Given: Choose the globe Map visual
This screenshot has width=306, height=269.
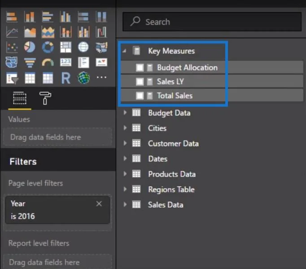Looking at the screenshot, I should pyautogui.click(x=83, y=47).
